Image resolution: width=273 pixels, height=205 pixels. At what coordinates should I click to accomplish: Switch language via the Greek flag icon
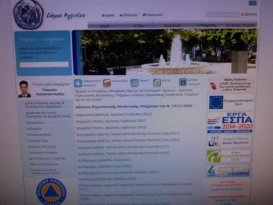253,3
